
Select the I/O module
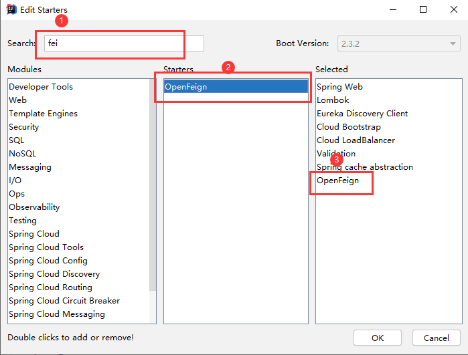[x=15, y=181]
